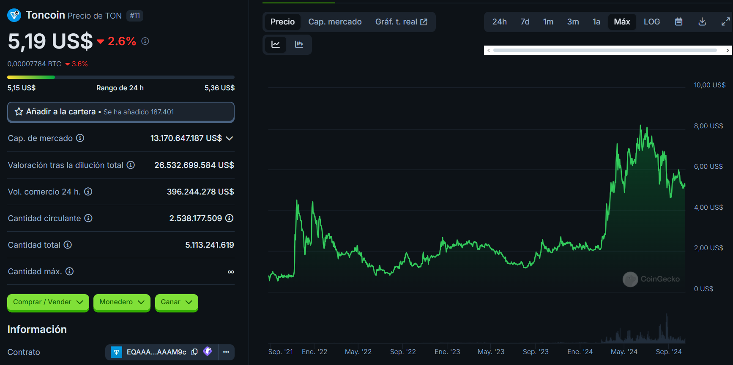Select the Cap. mercado chart tab
This screenshot has height=365, width=733.
(335, 22)
